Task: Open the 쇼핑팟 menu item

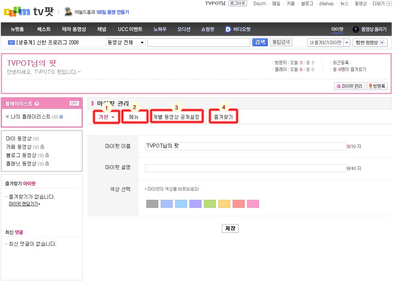Action: click(x=207, y=29)
